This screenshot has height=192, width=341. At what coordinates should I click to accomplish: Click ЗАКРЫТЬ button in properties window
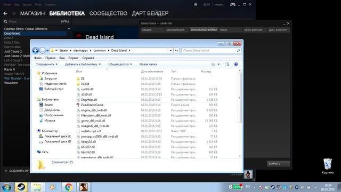tap(278, 164)
